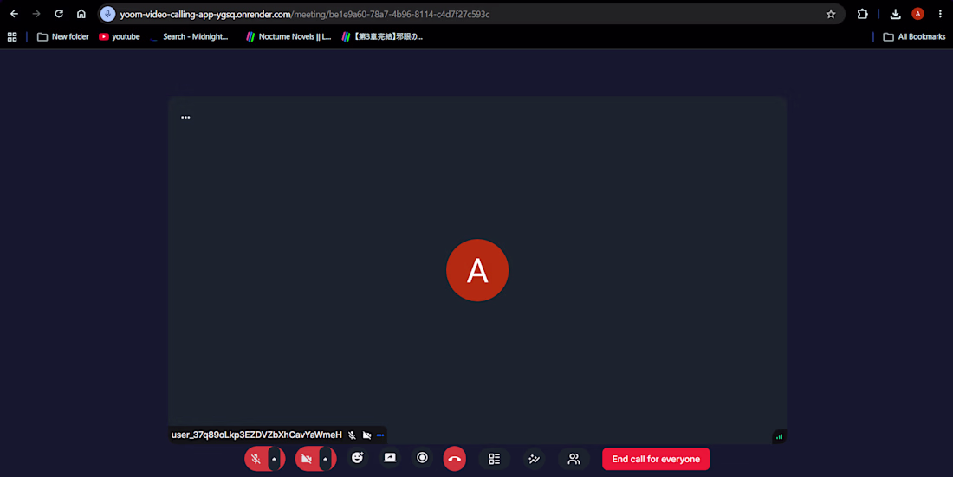Click username user_37q89oLkp3EZDVZbXhCavYaWmeH label
The height and width of the screenshot is (477, 953).
pyautogui.click(x=256, y=435)
